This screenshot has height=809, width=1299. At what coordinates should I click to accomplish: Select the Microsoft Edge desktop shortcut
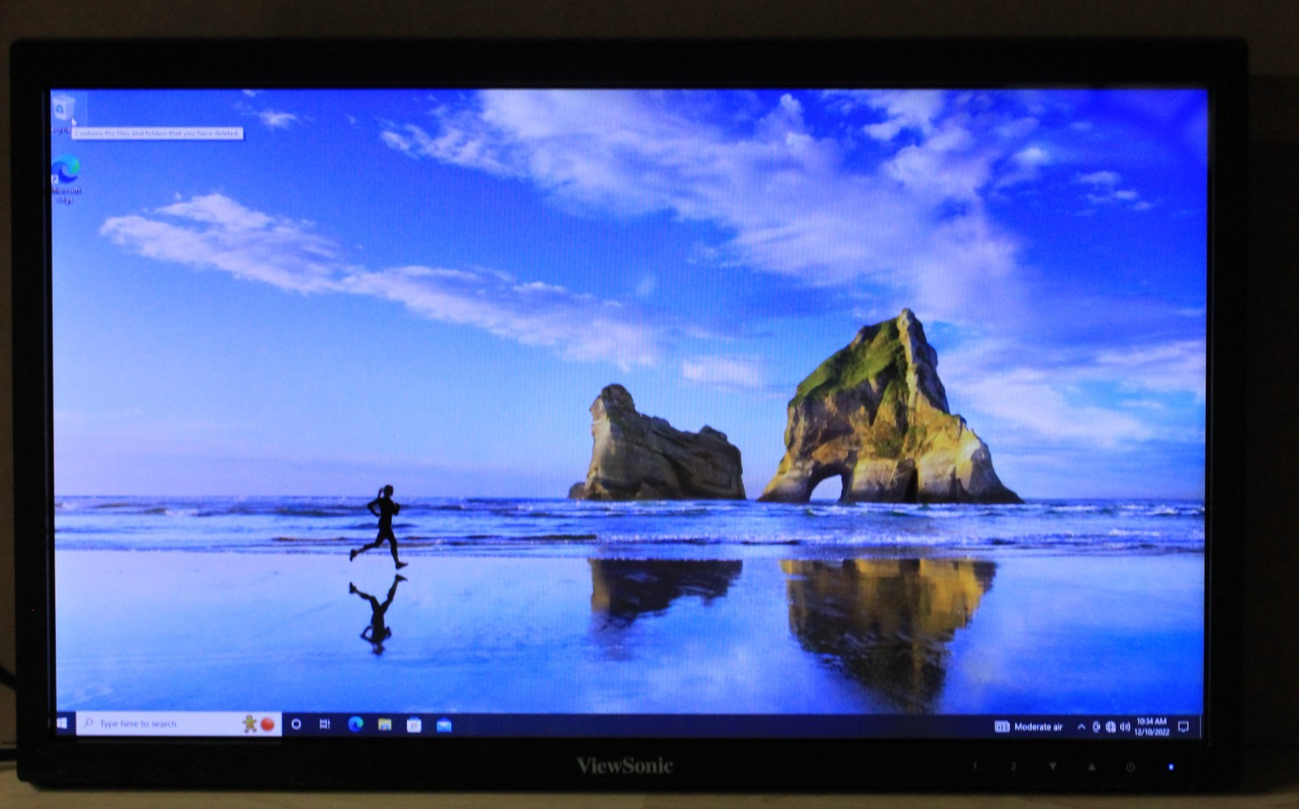coord(66,179)
